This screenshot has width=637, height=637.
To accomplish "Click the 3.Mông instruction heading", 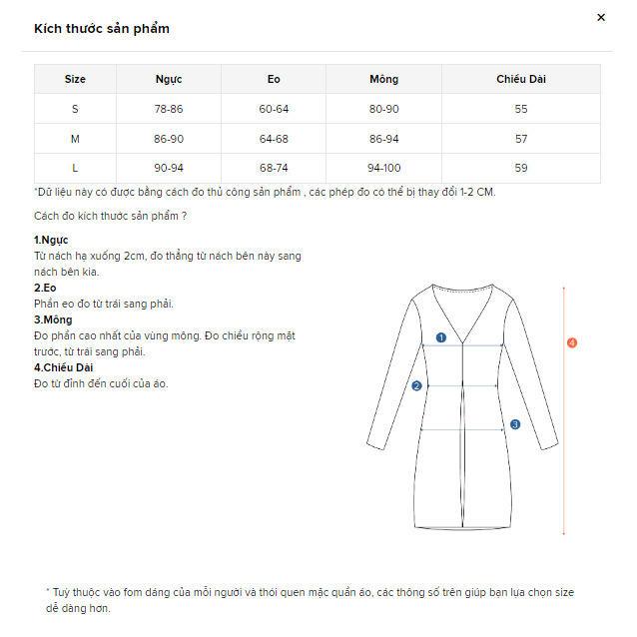I will (x=53, y=319).
